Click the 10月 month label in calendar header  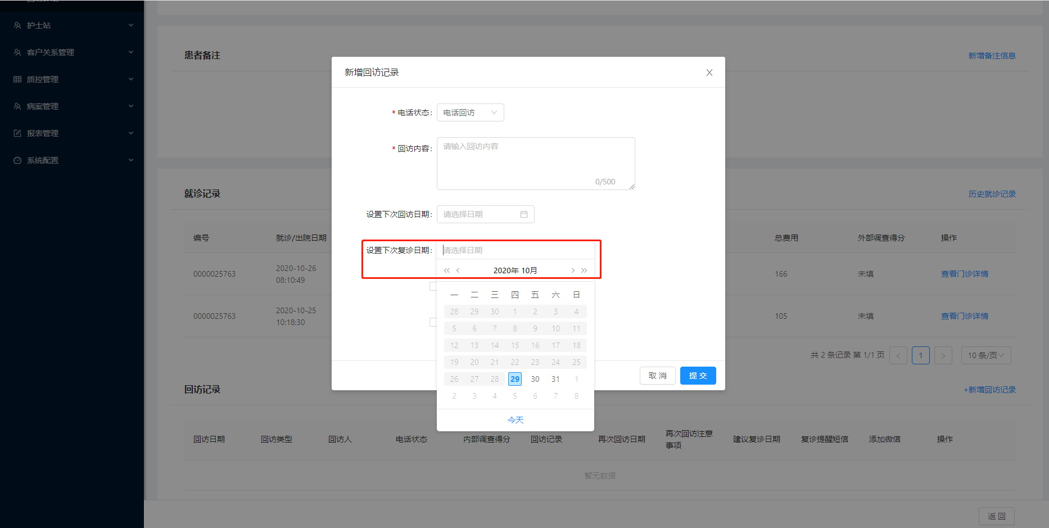[530, 270]
